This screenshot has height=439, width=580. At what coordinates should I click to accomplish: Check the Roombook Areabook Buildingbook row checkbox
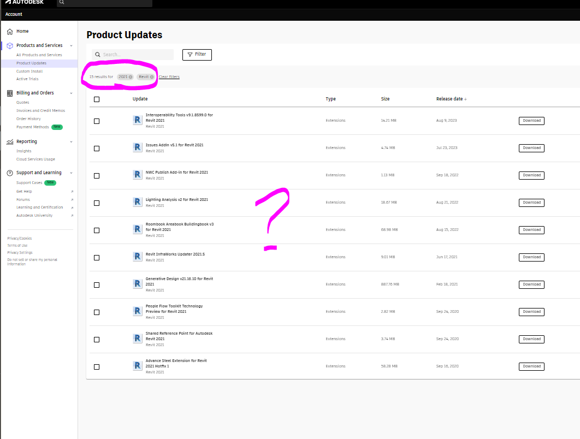(x=97, y=230)
